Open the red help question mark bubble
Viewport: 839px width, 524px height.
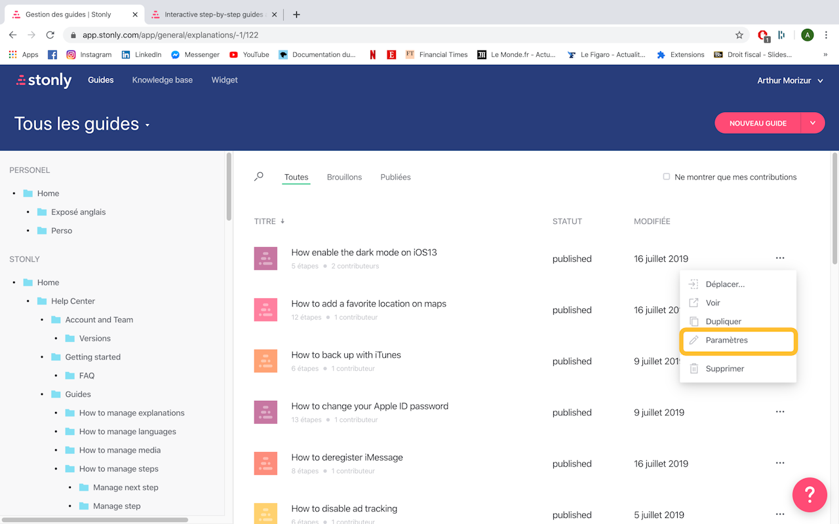[x=810, y=495]
